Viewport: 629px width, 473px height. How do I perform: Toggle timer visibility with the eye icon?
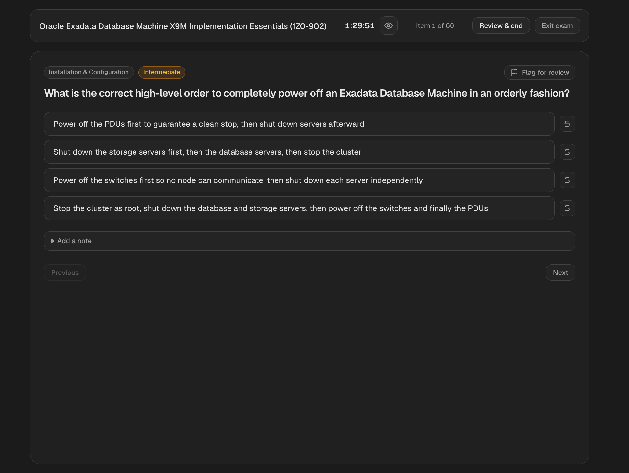coord(388,25)
